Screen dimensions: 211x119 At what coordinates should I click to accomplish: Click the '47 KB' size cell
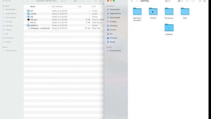pos(87,28)
